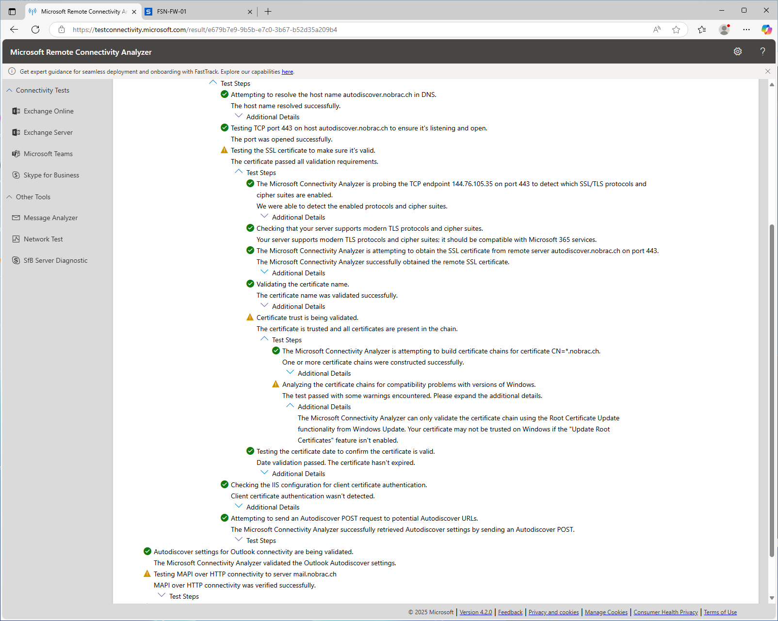Close the FSN-FW-01 tab
This screenshot has height=621, width=778.
click(x=250, y=12)
